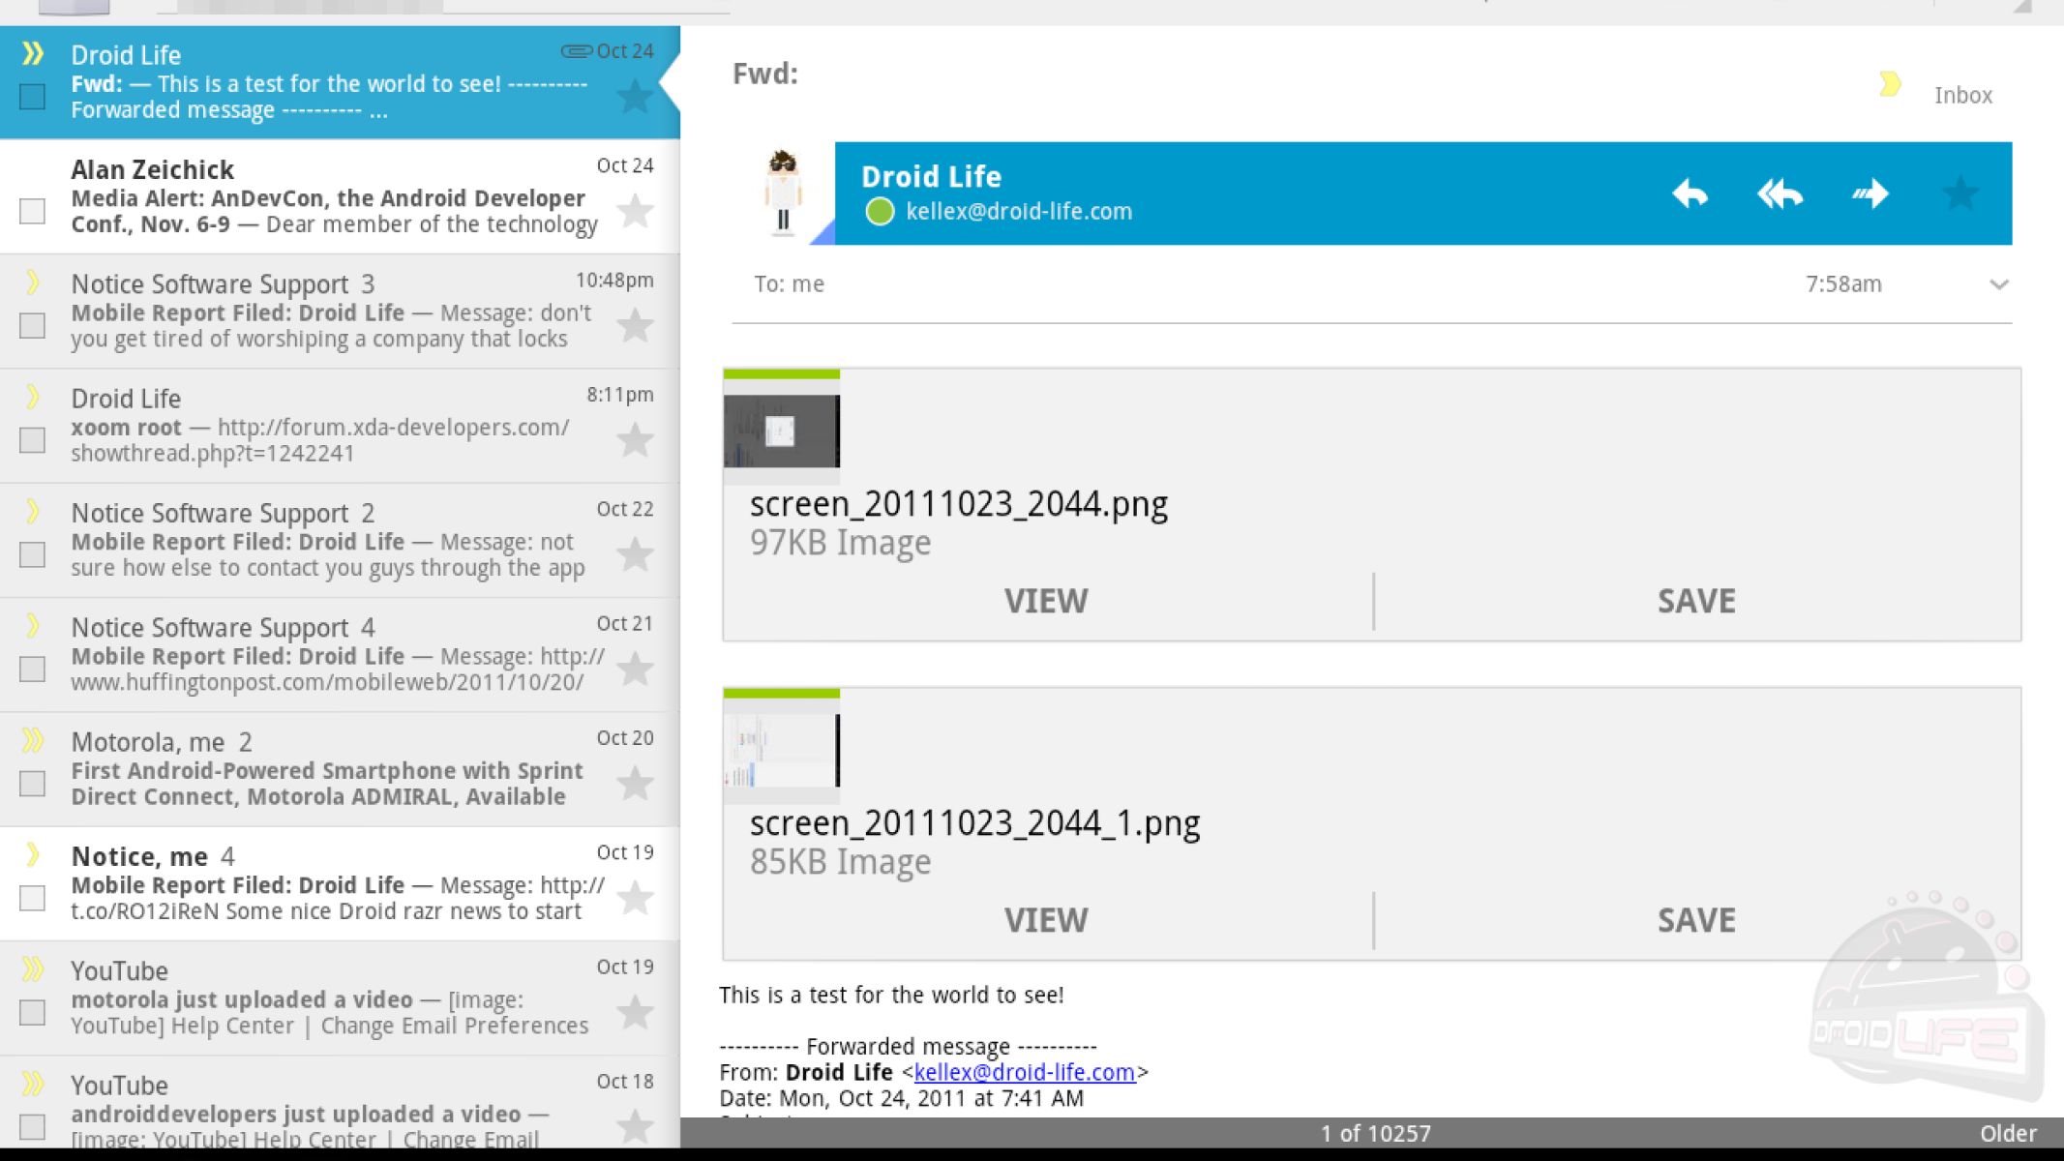Open the Inbox label on message

[1962, 95]
